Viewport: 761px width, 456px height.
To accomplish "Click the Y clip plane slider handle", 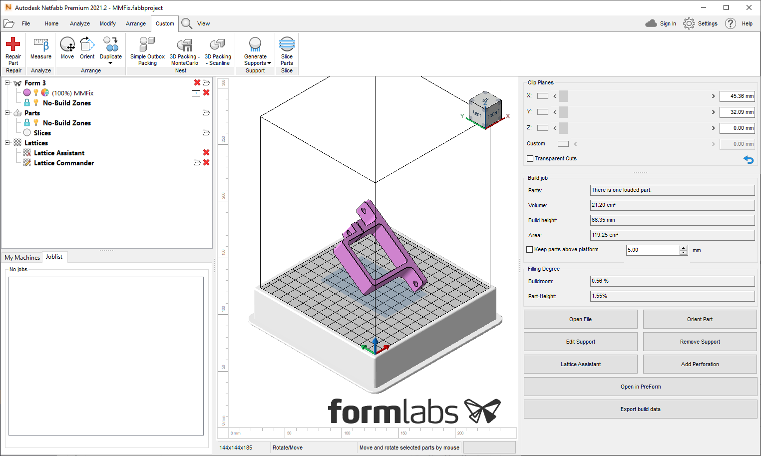I will (564, 112).
